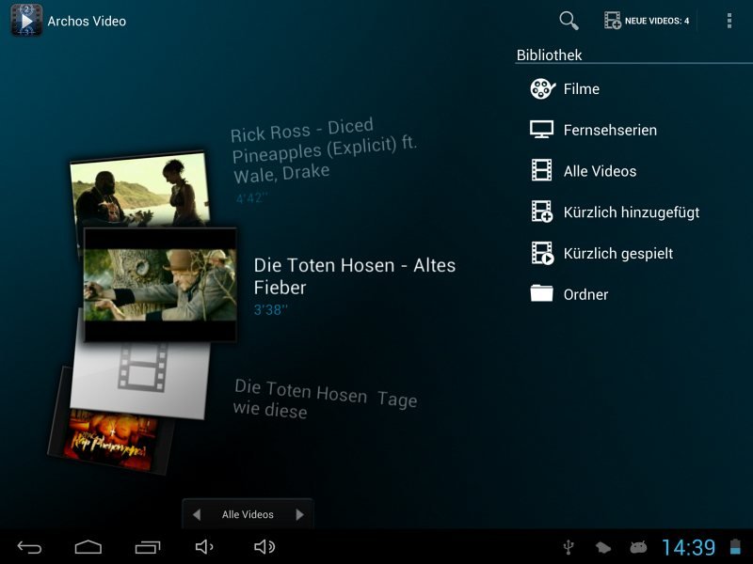This screenshot has width=753, height=564.
Task: Open the search magnifier icon
Action: pyautogui.click(x=569, y=21)
